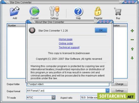
Task: Click the Output folder path field
Action: pyautogui.click(x=68, y=84)
